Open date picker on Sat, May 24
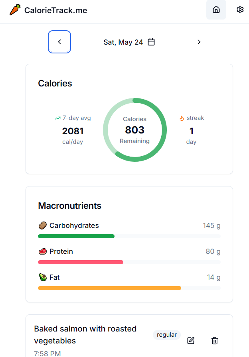249x357 pixels. (x=123, y=42)
